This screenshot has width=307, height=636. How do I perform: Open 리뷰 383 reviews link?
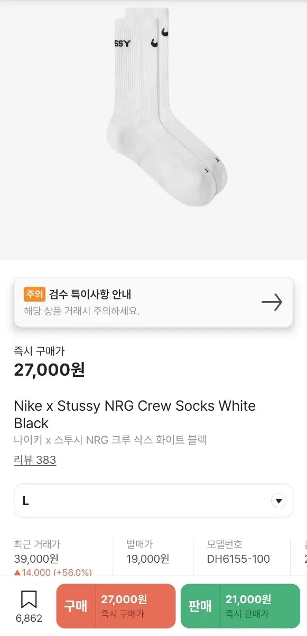pyautogui.click(x=35, y=460)
